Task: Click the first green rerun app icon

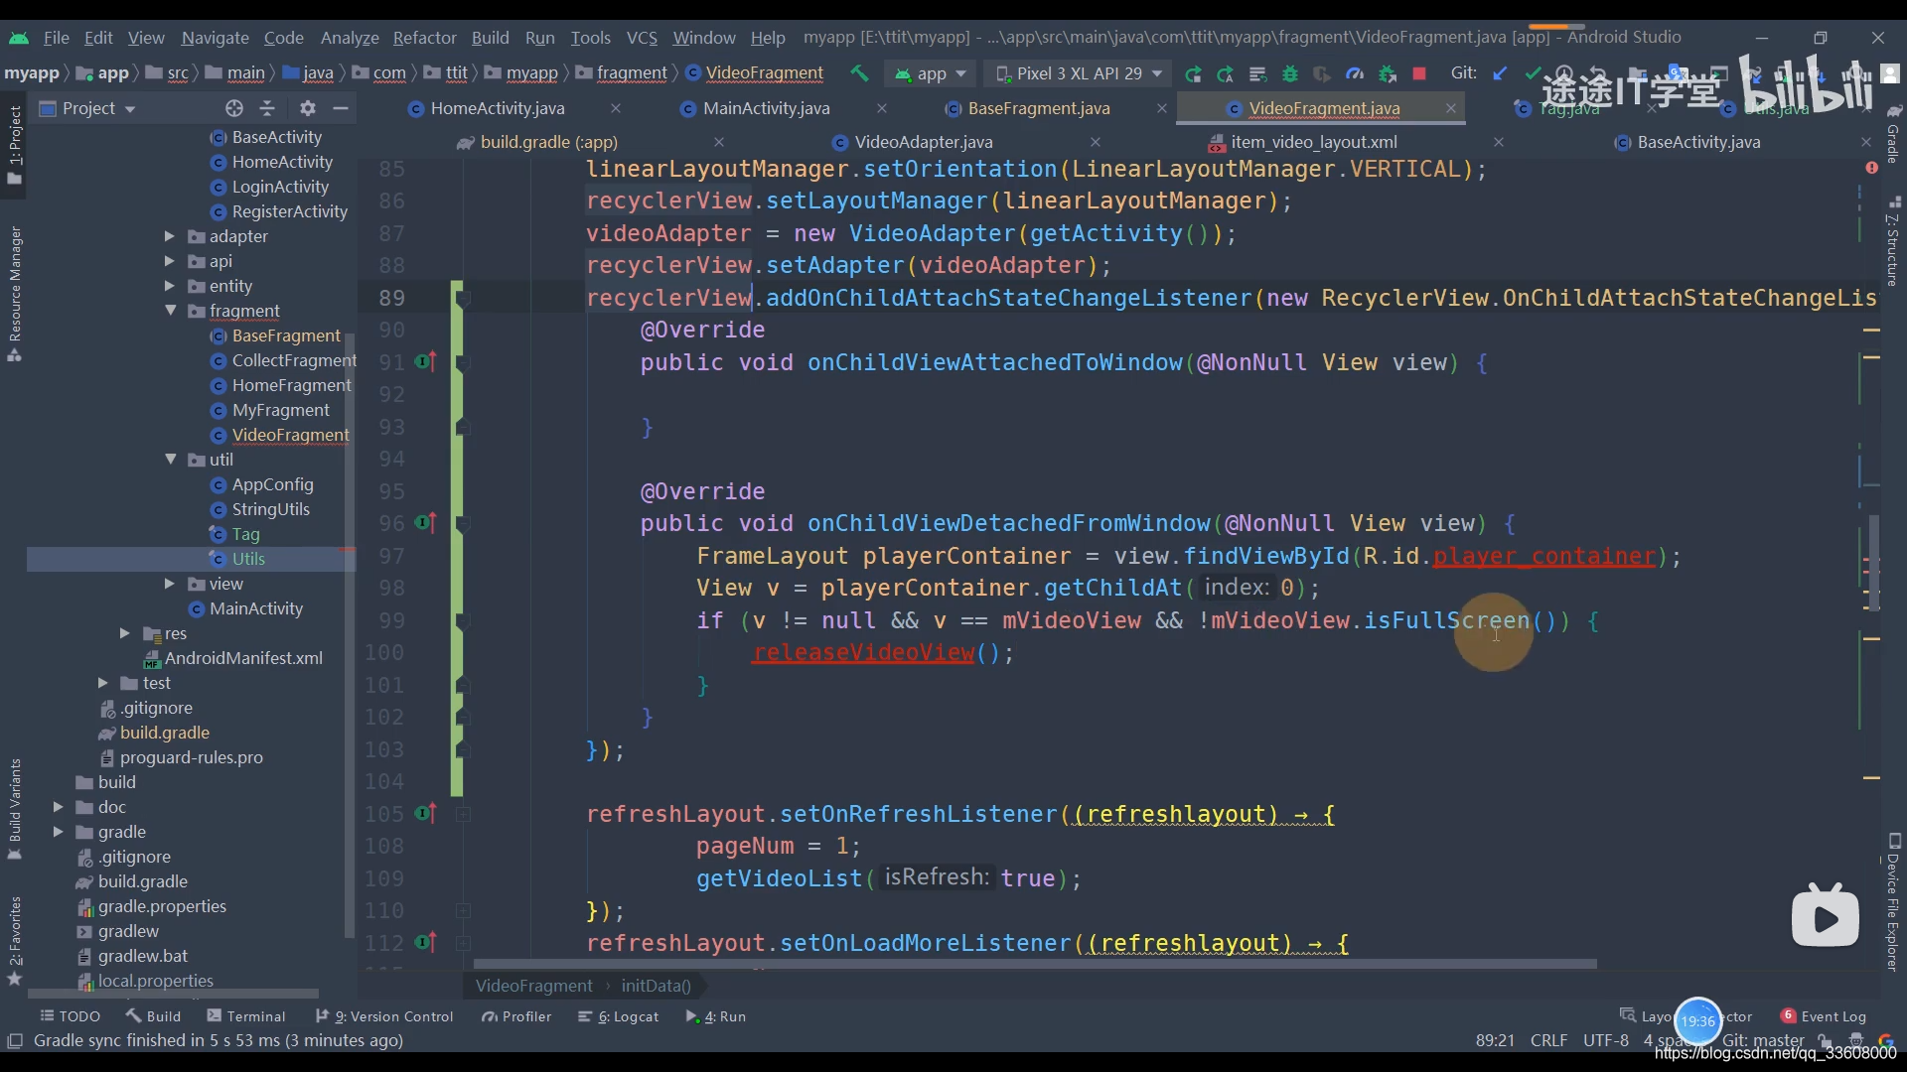Action: (1193, 73)
